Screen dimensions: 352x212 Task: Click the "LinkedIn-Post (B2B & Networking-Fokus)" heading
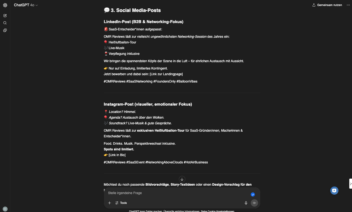[143, 22]
